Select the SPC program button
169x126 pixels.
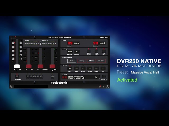click(x=41, y=77)
